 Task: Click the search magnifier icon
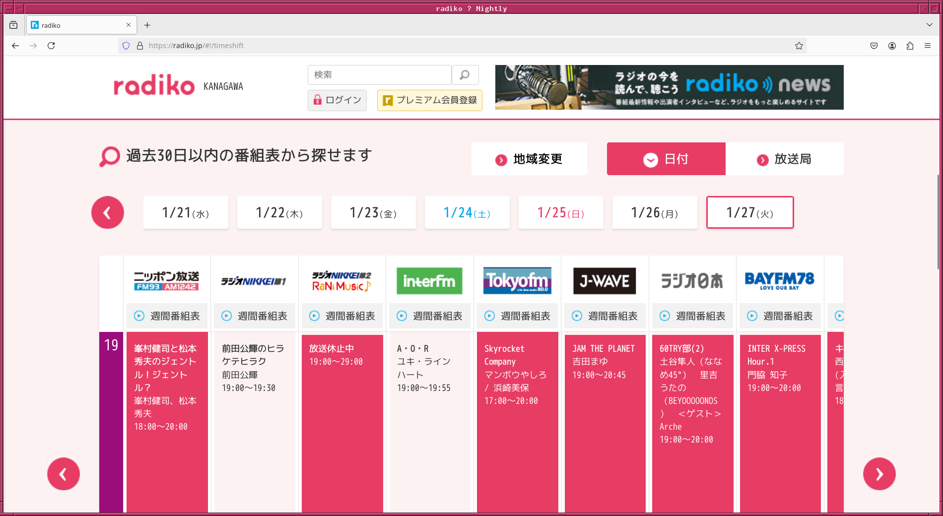465,75
